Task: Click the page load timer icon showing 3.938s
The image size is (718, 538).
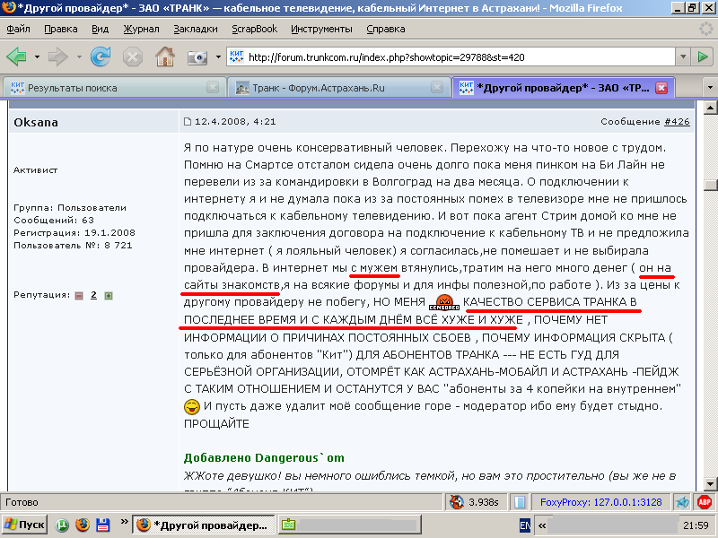Action: point(457,502)
